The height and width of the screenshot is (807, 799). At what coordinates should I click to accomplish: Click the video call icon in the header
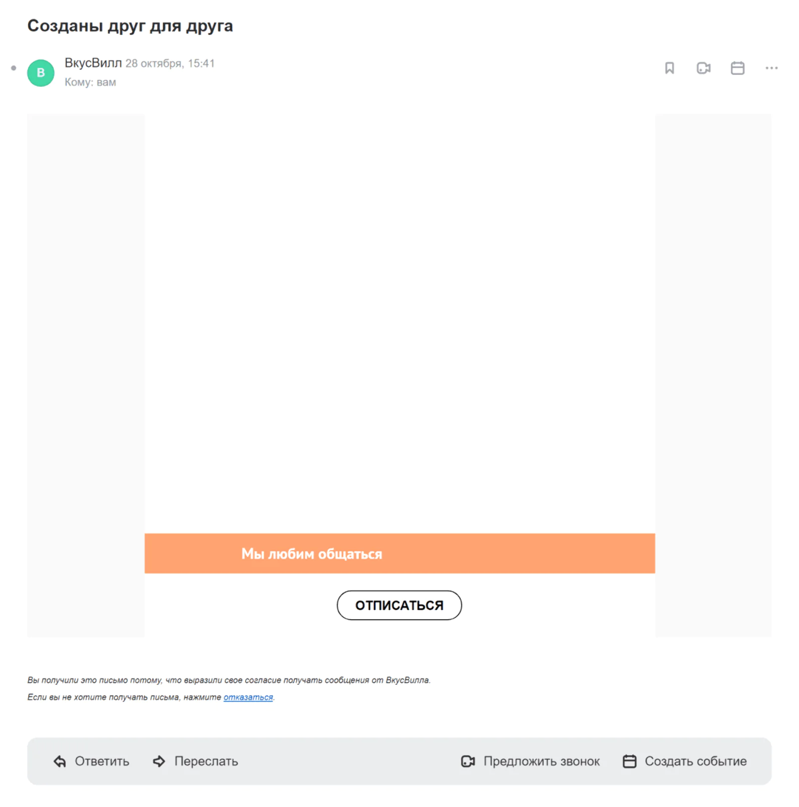tap(703, 68)
